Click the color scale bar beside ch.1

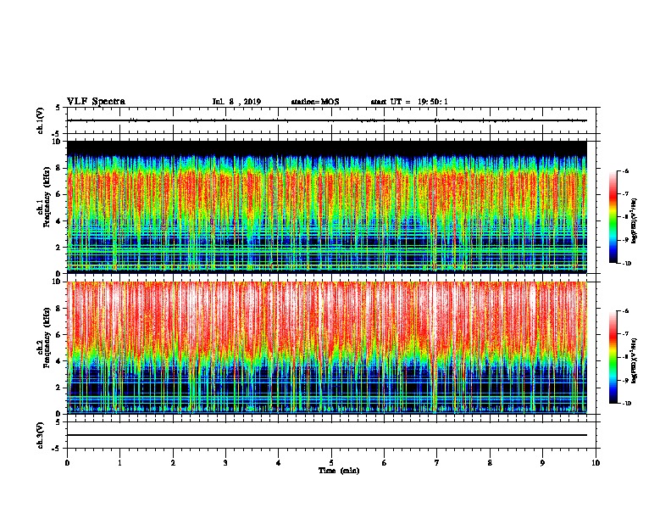(613, 217)
